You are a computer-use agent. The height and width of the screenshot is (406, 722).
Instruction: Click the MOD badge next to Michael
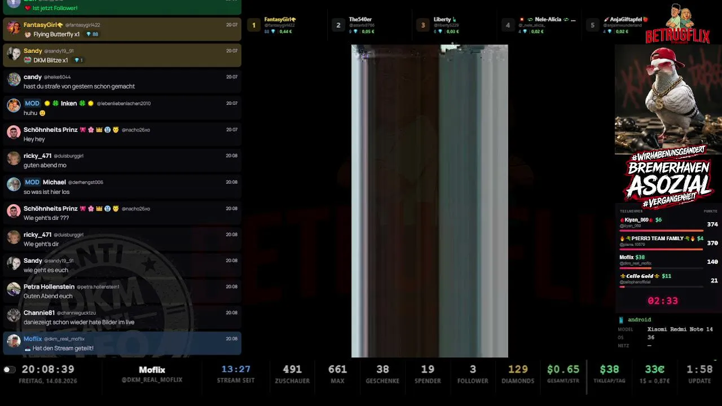32,182
